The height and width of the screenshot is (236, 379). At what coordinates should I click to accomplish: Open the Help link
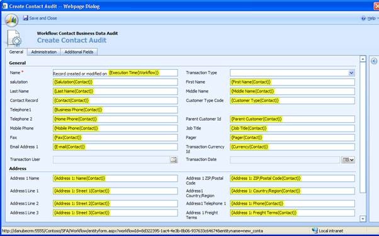coord(371,18)
